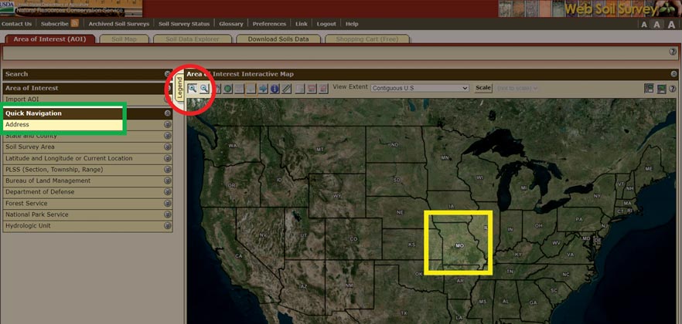Select the Zoom In magnifier tool
Screen dimensions: 682x324
click(193, 89)
